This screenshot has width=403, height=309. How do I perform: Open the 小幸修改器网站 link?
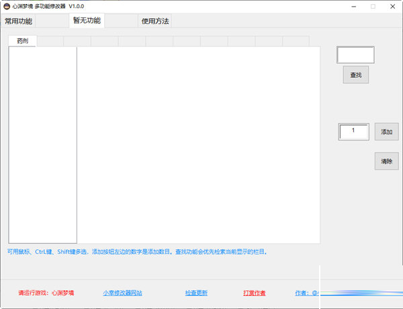click(x=123, y=293)
